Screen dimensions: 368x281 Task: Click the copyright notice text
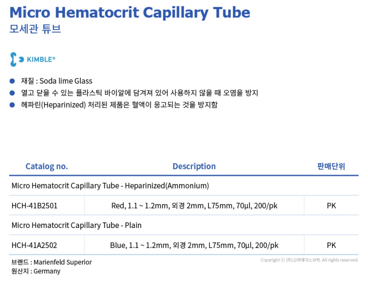[x=309, y=260]
